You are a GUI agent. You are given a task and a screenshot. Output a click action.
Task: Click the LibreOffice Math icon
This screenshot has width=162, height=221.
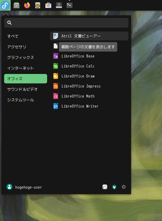(56, 96)
